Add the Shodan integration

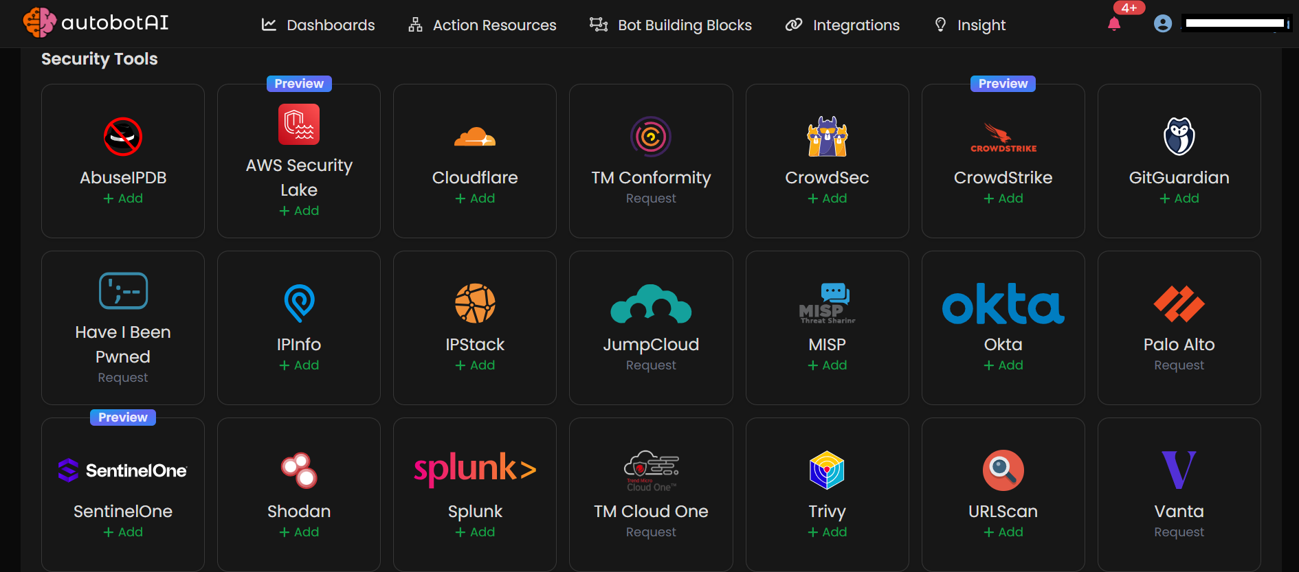[x=299, y=532]
